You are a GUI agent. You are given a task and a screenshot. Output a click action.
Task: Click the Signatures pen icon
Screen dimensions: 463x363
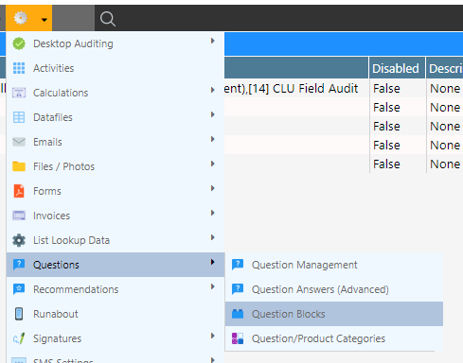[19, 338]
